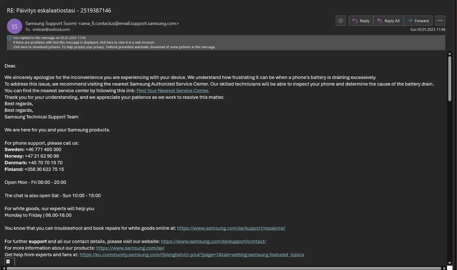Click the Finland phone number +358 30 622 75 15
Viewport: 457px width, 270px height.
click(44, 169)
